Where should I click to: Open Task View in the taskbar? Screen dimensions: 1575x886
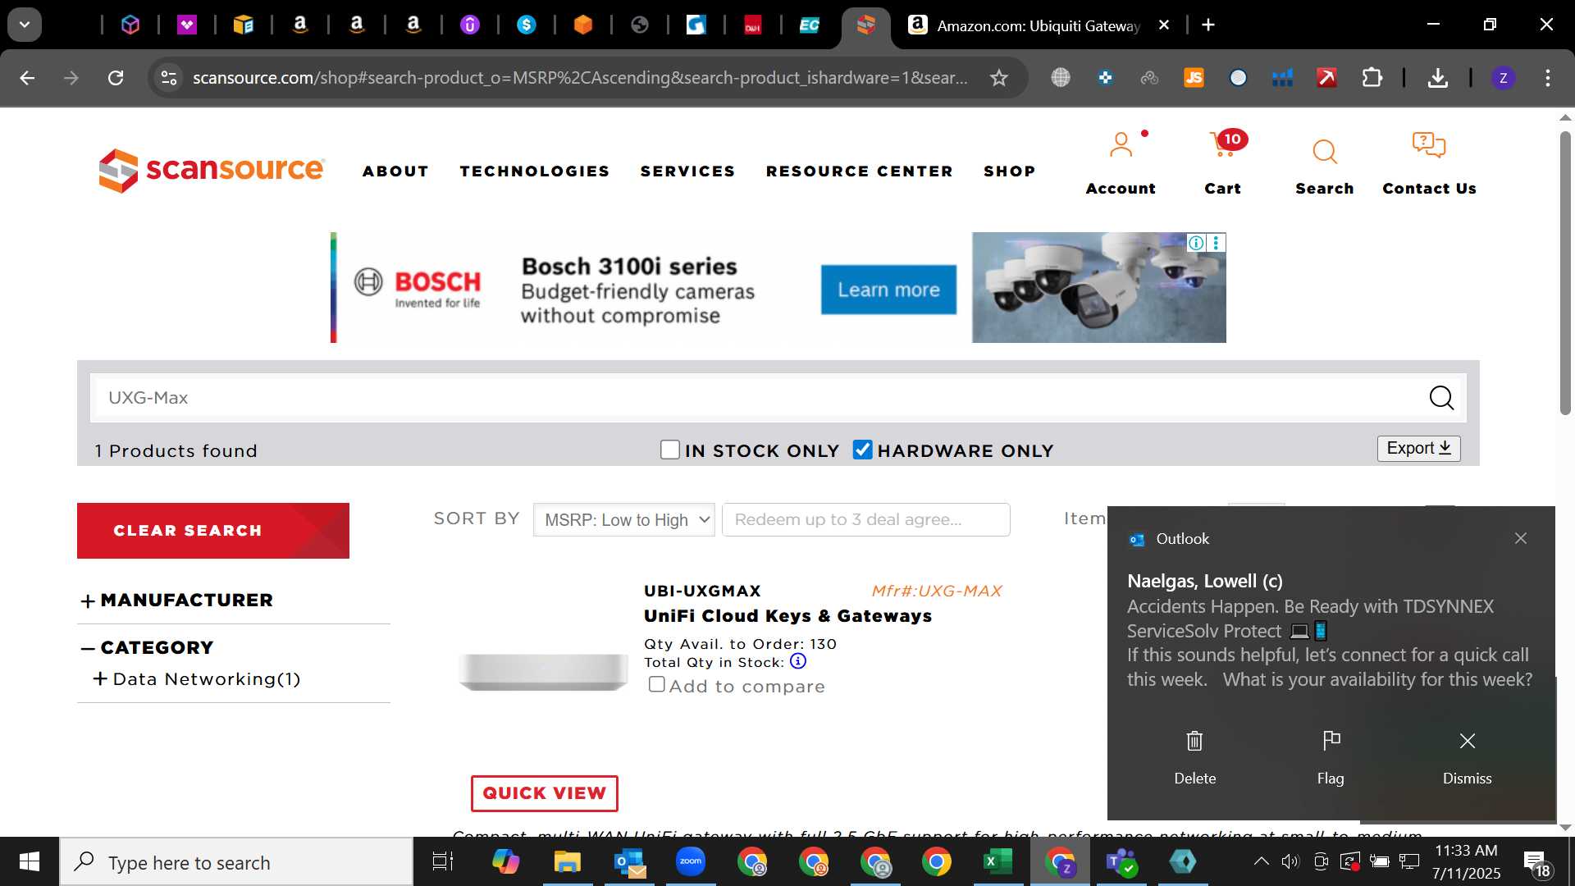pyautogui.click(x=443, y=861)
